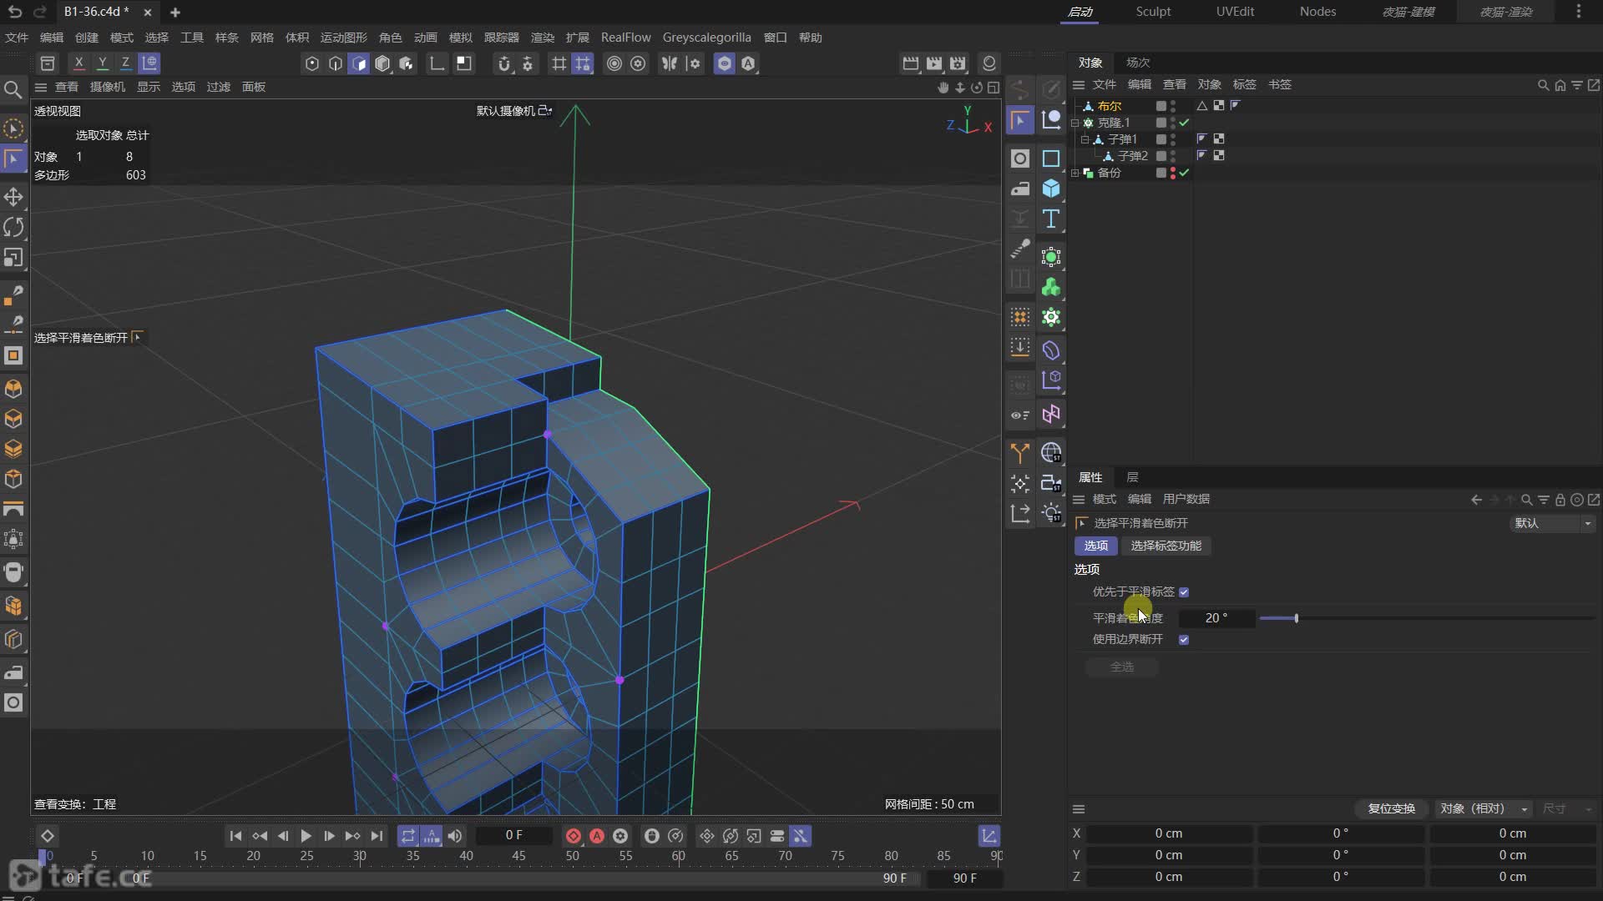1603x901 pixels.
Task: Open Render Settings icon
Action: 958,63
